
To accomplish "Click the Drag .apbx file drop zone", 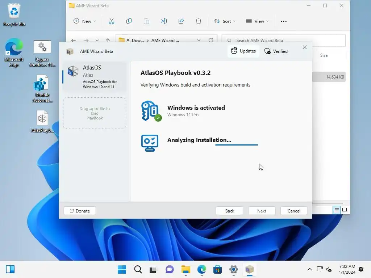I will 95,113.
